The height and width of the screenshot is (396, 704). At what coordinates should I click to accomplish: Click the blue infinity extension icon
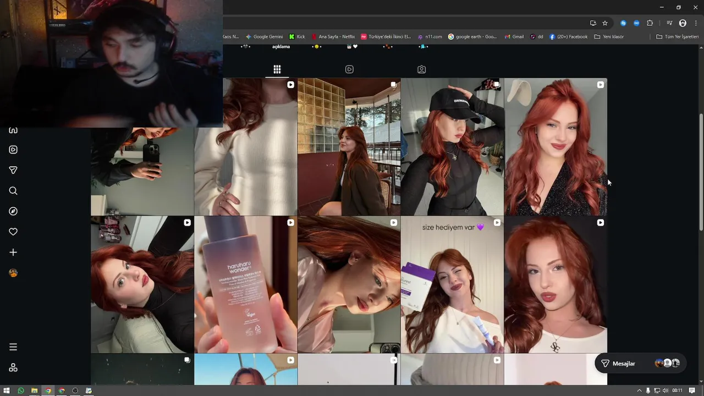click(636, 23)
